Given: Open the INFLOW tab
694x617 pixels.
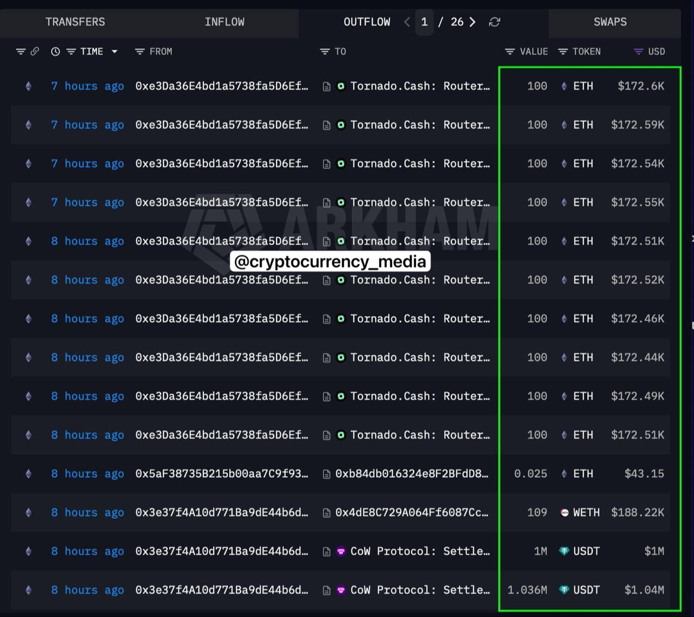Looking at the screenshot, I should pos(224,22).
